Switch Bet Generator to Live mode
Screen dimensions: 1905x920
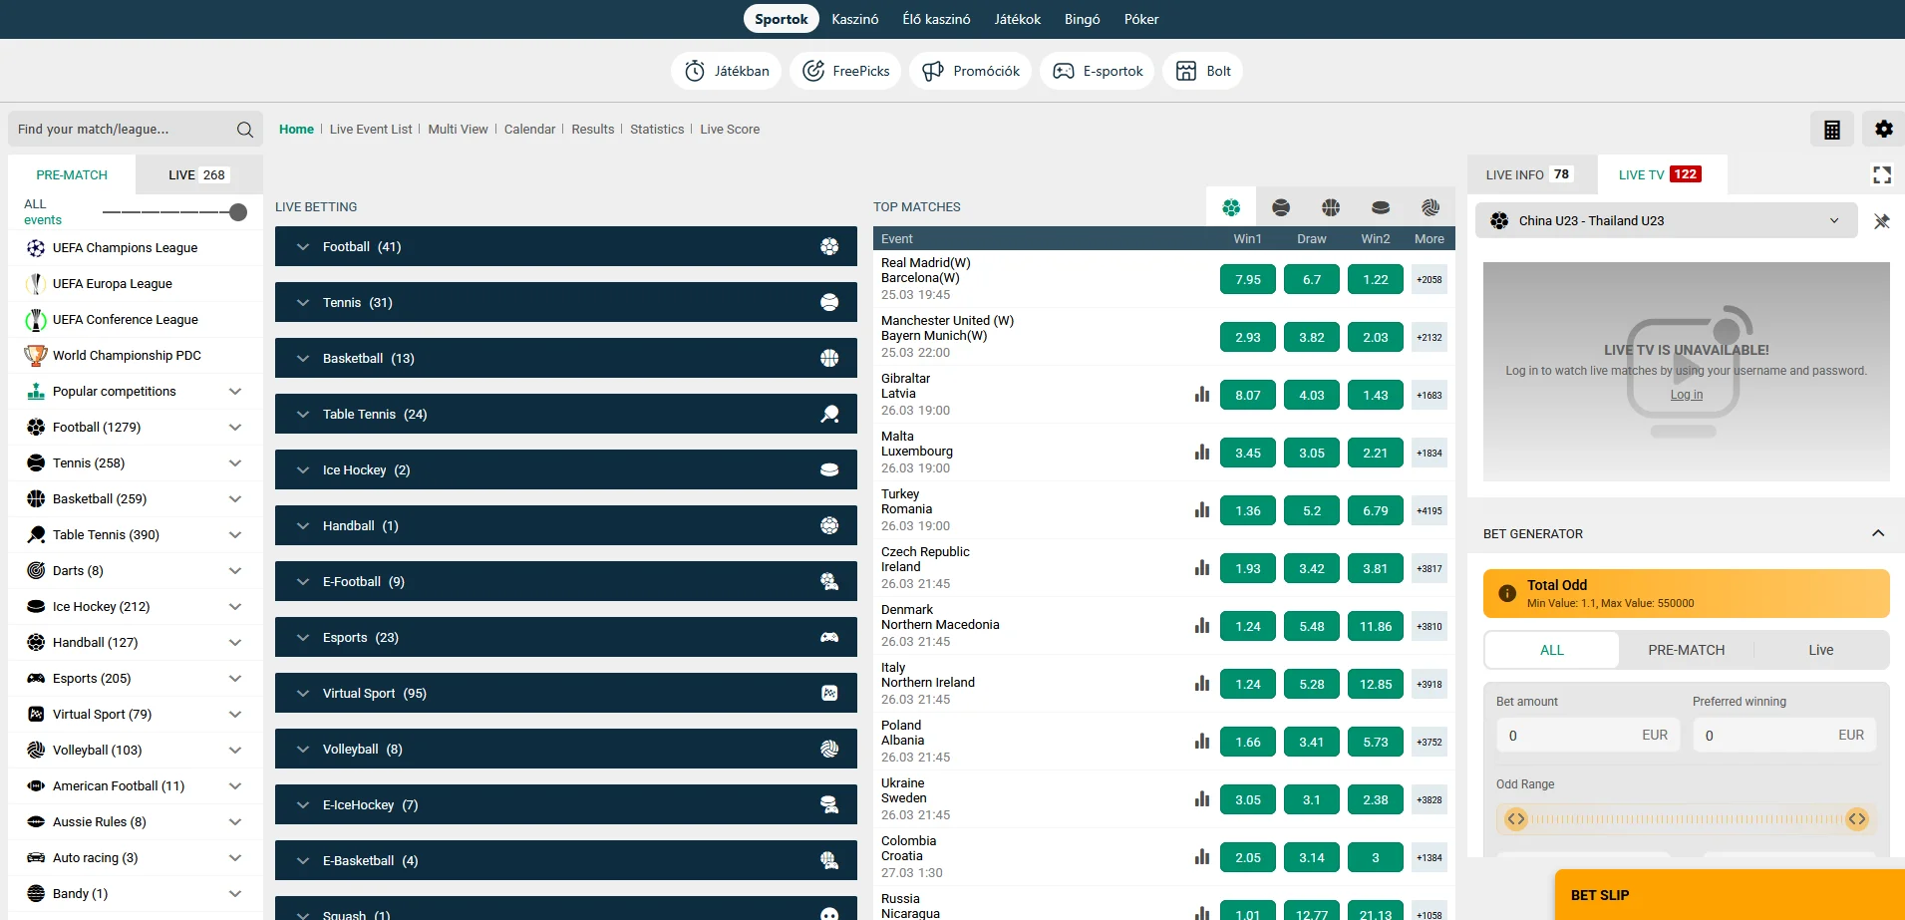point(1820,650)
